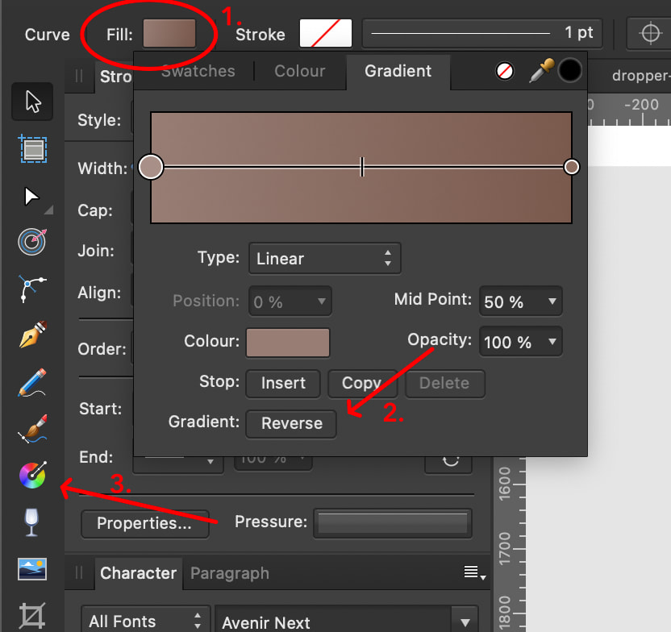Open the Type dropdown set to Linear

pyautogui.click(x=324, y=259)
